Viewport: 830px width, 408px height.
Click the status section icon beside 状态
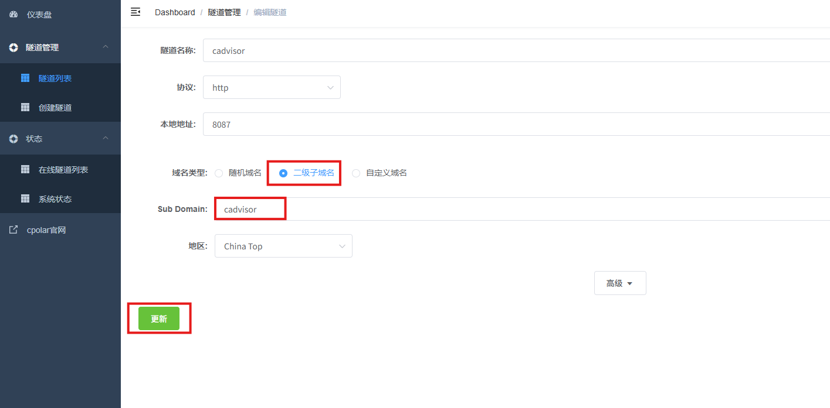pos(13,139)
